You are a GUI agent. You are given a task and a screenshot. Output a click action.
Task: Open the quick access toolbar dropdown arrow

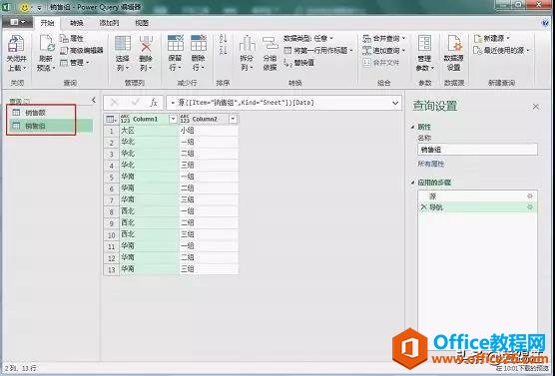[x=39, y=7]
